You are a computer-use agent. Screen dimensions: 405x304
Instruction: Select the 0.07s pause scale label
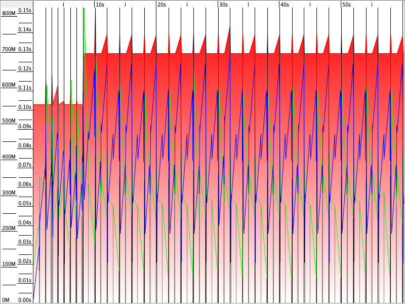pos(25,165)
